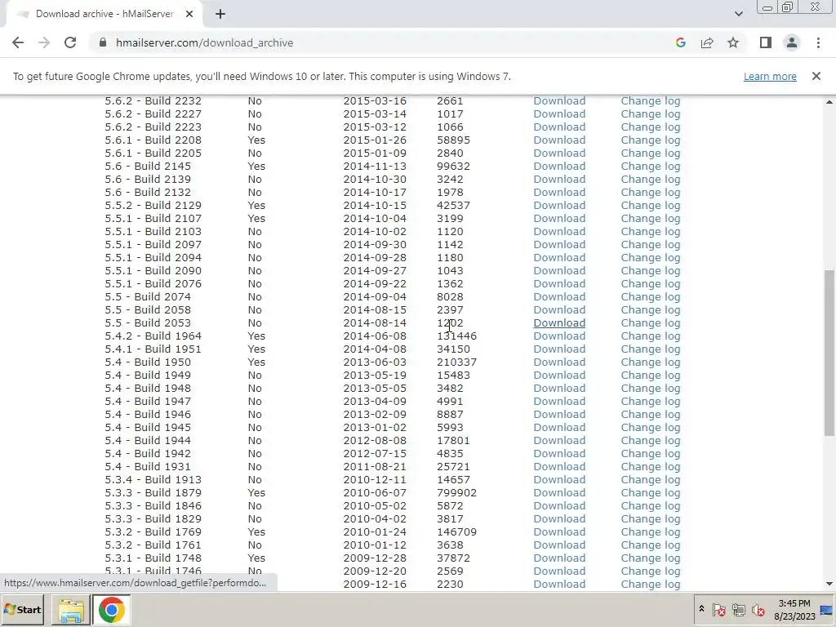Open change log for 5.3.4 Build 1913

[651, 480]
